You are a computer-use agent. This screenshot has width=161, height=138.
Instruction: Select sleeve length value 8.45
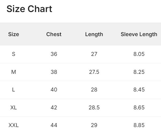point(139,90)
